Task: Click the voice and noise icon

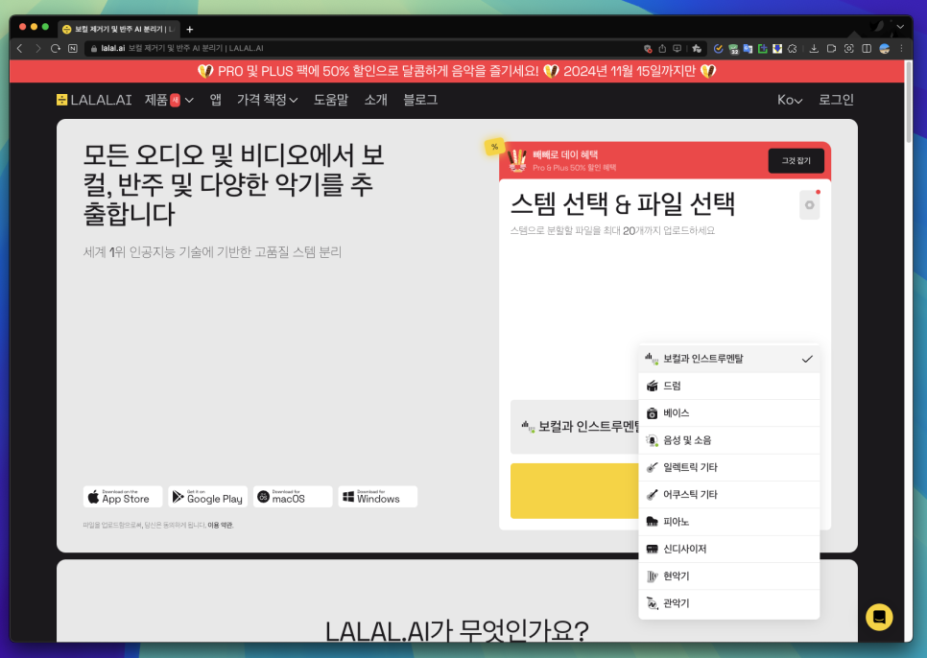Action: pos(653,440)
